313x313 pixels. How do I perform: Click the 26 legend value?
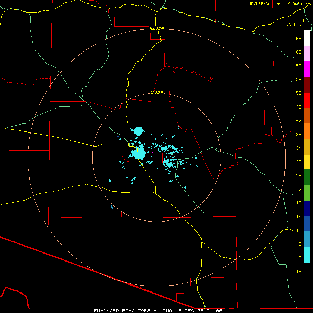tap(299, 176)
